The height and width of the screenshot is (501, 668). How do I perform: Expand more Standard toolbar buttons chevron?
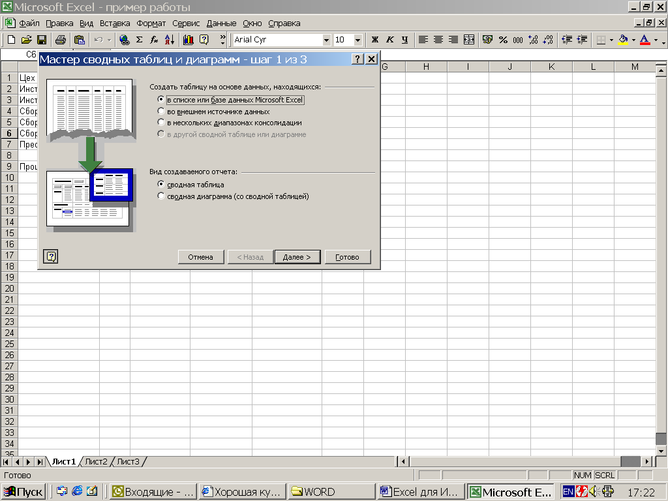(x=222, y=40)
